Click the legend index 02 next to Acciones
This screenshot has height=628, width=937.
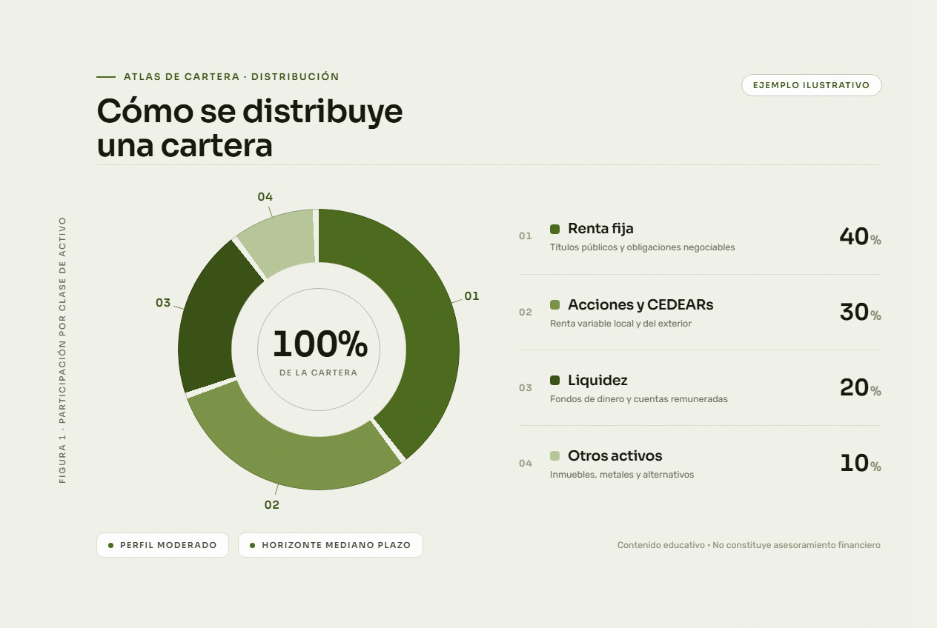pos(526,313)
